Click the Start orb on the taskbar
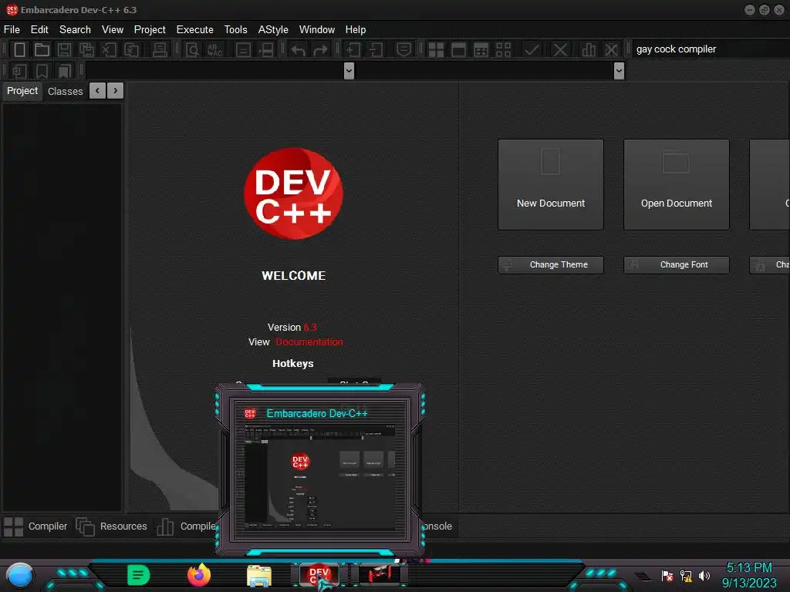This screenshot has width=790, height=592. (x=20, y=575)
